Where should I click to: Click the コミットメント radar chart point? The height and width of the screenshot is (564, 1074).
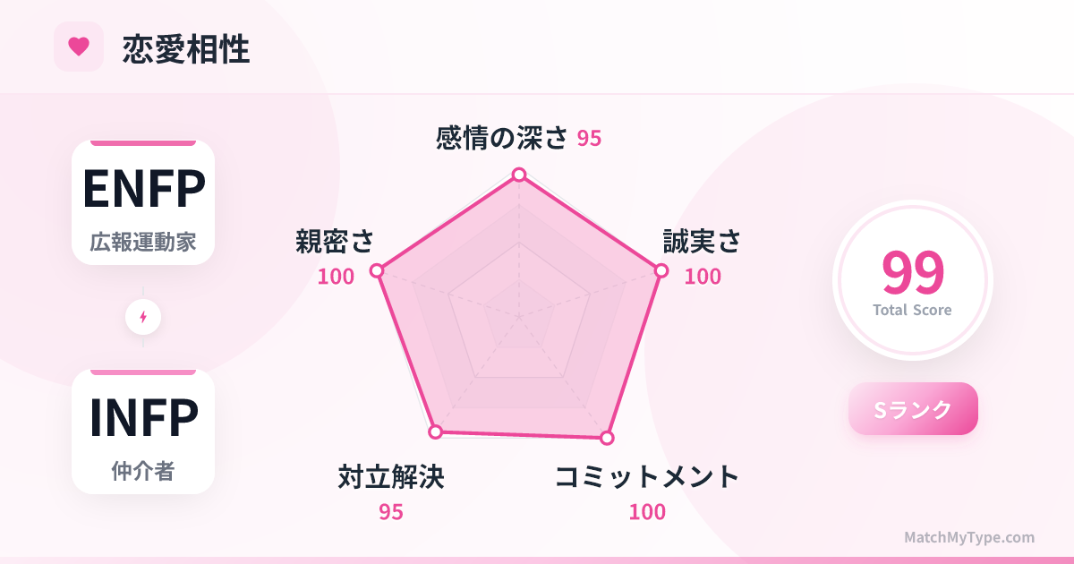[x=607, y=438]
